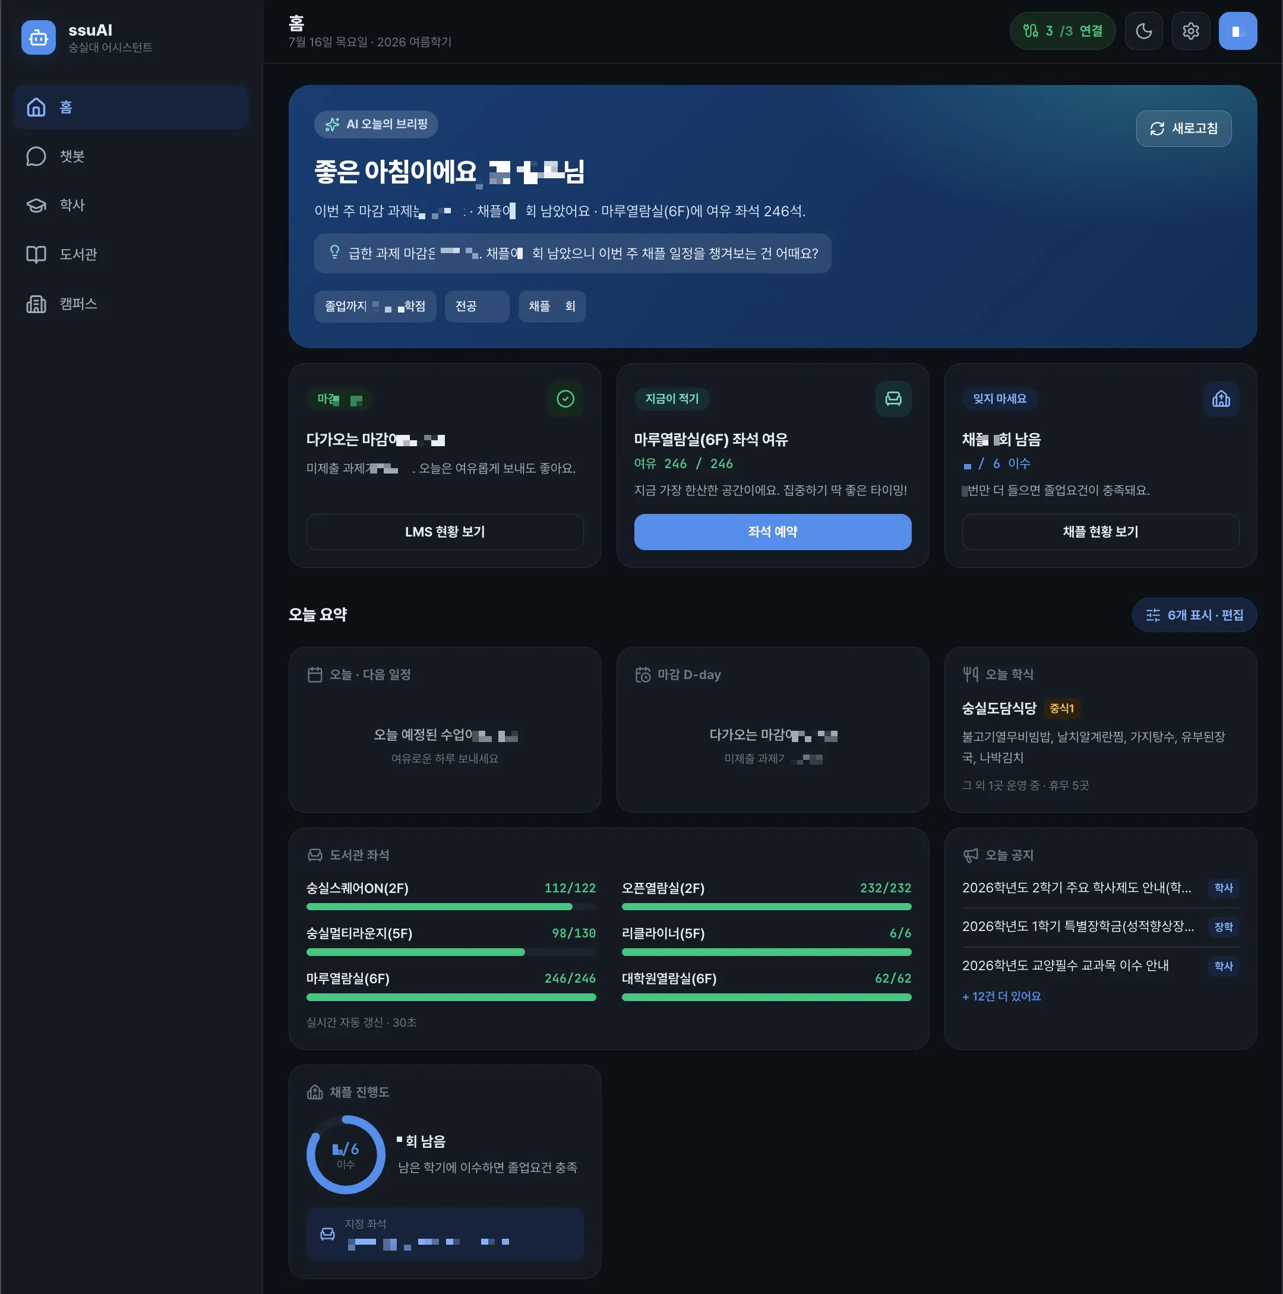This screenshot has width=1283, height=1294.
Task: Open settings with the gear icon
Action: coord(1190,31)
